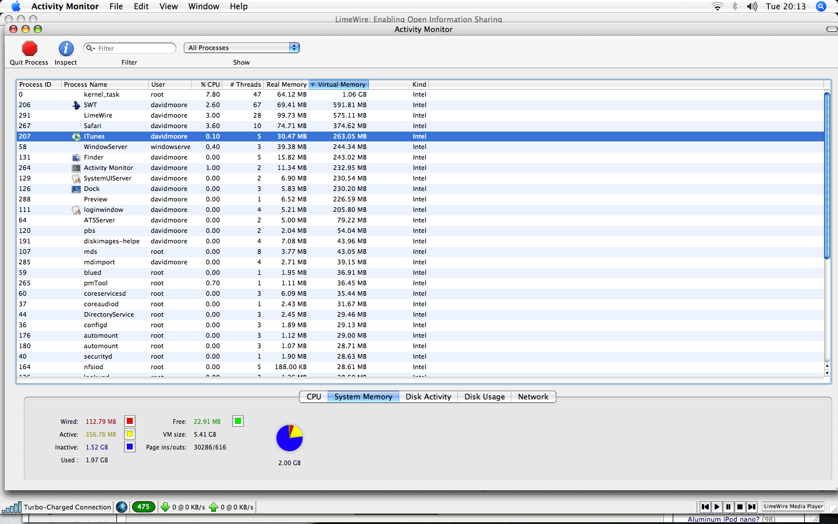Sort by Process ID column header
Viewport: 838px width, 524px height.
tap(38, 84)
